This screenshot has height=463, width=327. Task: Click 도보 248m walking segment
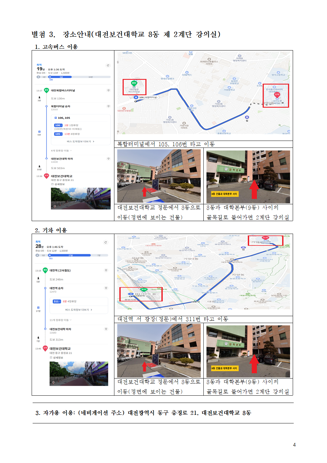pyautogui.click(x=56, y=279)
